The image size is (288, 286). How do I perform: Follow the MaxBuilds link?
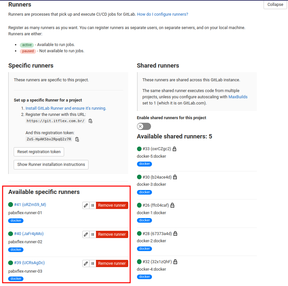pos(238,97)
